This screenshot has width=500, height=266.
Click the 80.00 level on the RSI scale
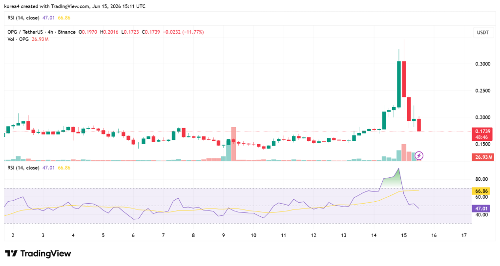pyautogui.click(x=481, y=179)
